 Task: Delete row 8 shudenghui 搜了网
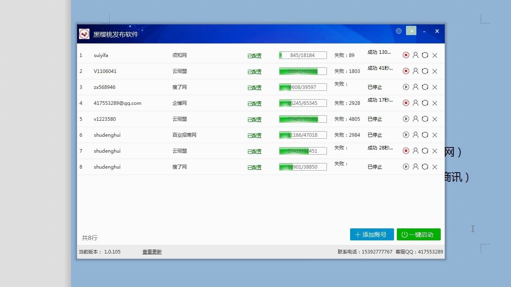pos(435,167)
